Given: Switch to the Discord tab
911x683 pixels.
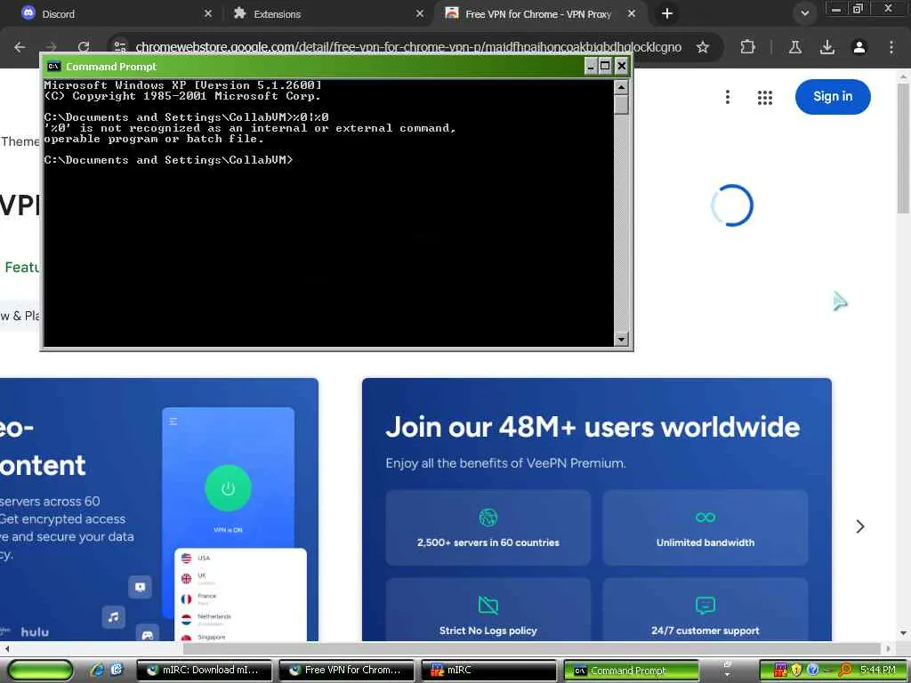Looking at the screenshot, I should [x=109, y=13].
